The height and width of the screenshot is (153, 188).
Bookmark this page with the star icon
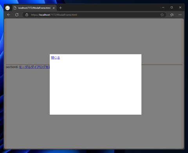coord(162,15)
